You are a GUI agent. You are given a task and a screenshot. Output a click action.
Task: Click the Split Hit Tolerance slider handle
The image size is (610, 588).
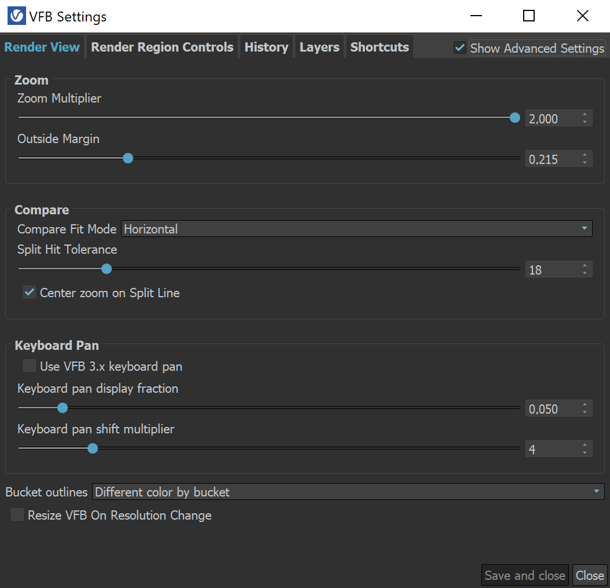click(107, 269)
